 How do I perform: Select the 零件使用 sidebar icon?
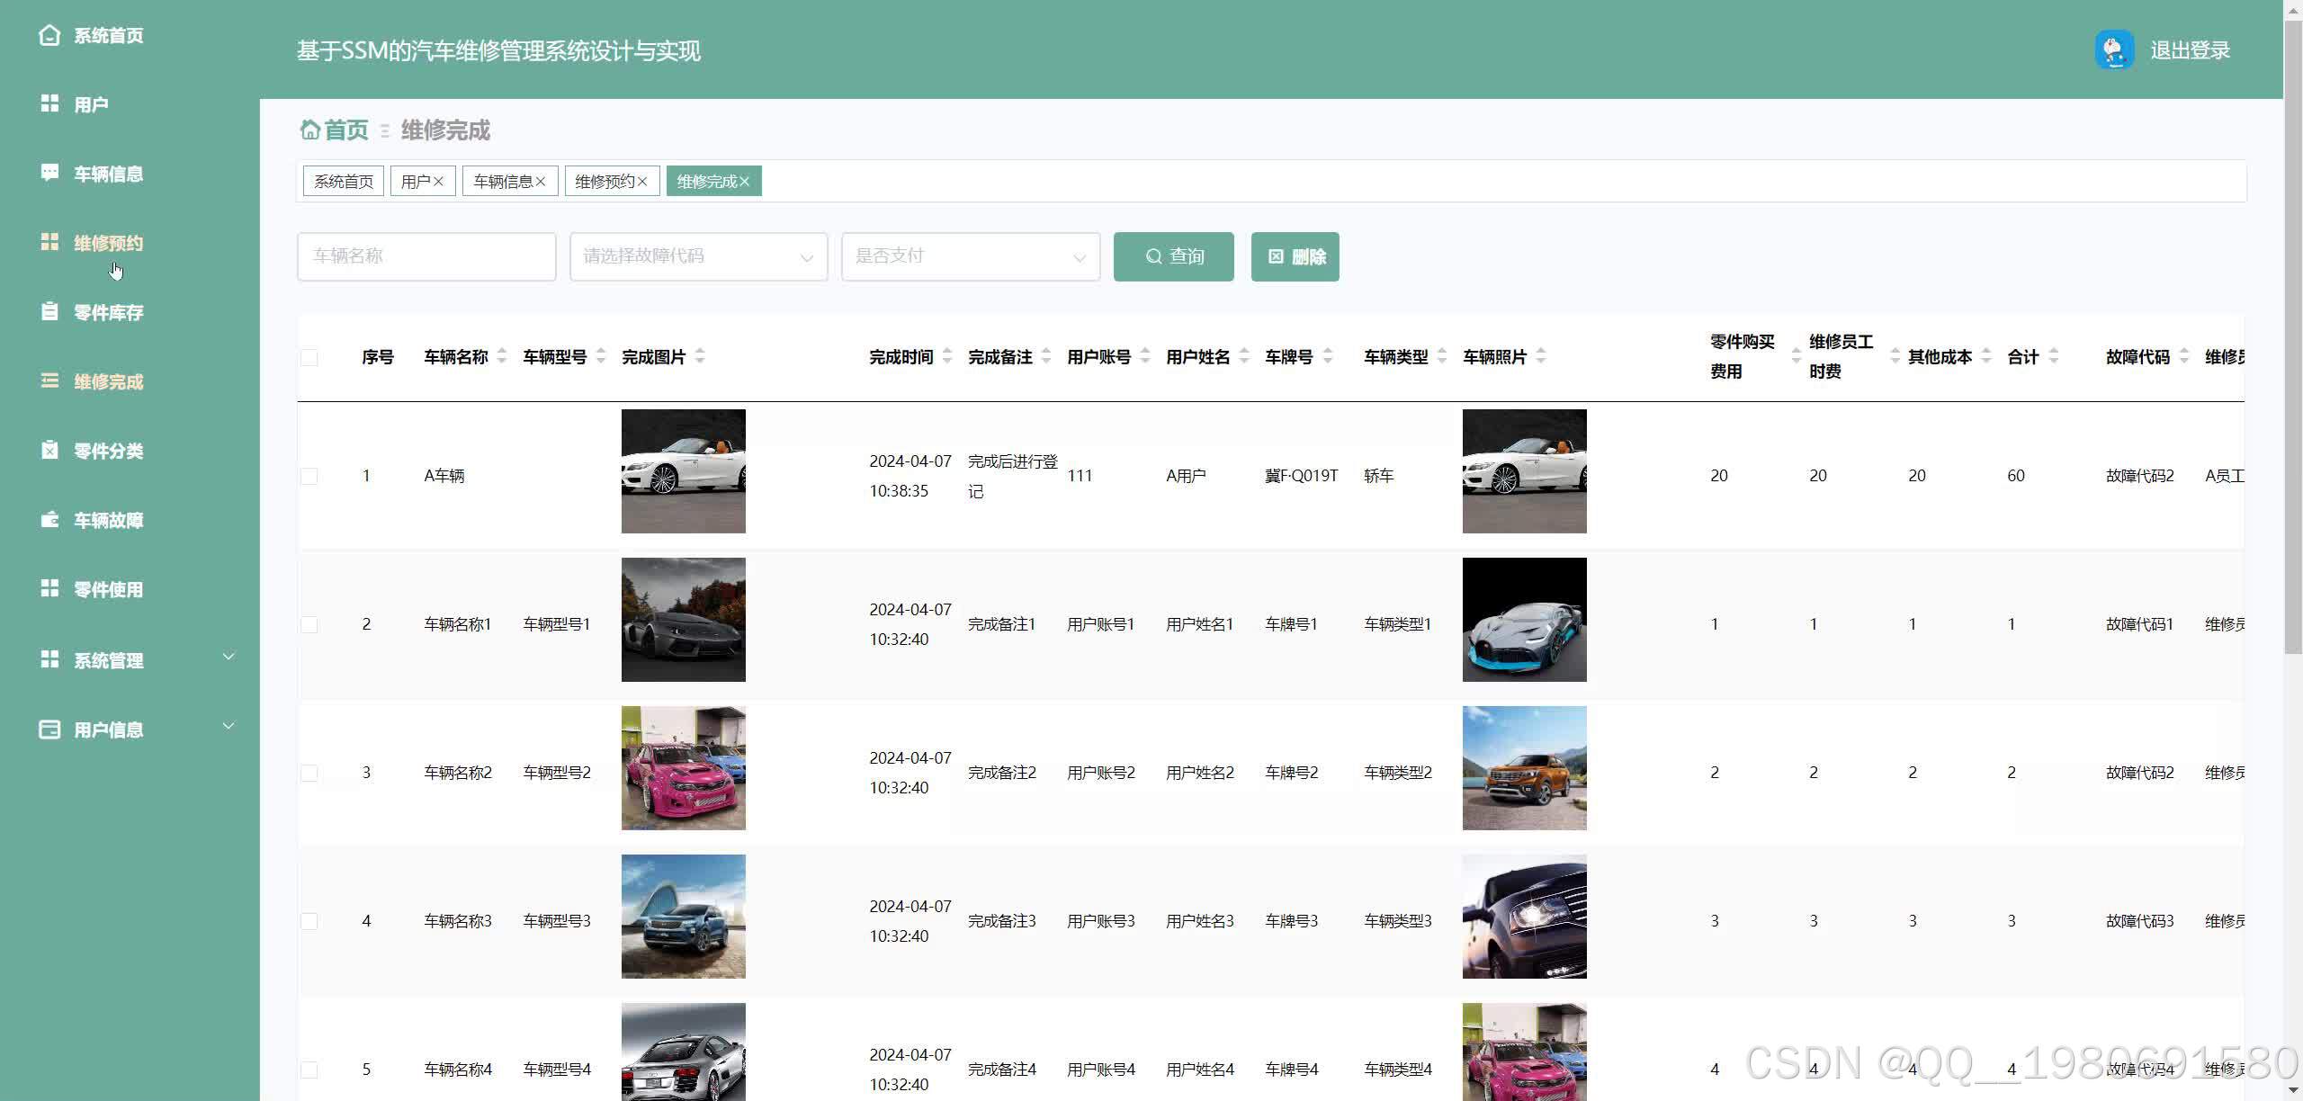click(x=49, y=589)
